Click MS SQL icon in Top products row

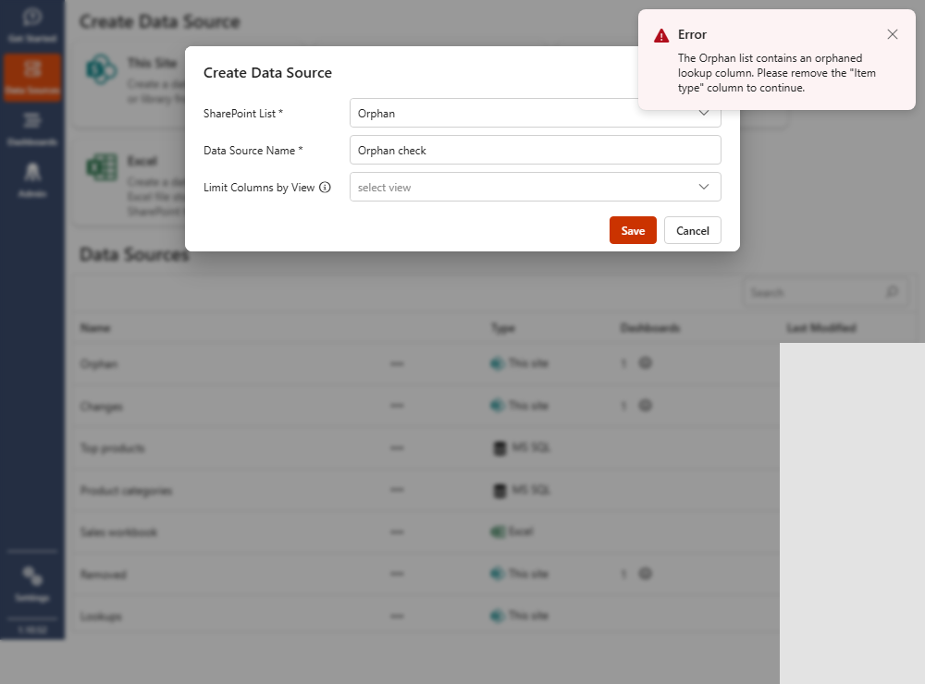pos(499,448)
